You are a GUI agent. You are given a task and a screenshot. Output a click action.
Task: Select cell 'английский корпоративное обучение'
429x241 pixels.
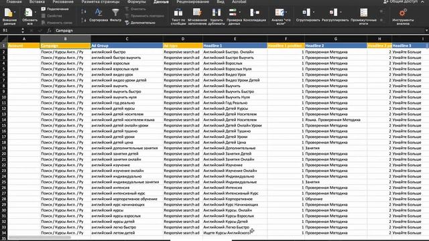pos(127,199)
